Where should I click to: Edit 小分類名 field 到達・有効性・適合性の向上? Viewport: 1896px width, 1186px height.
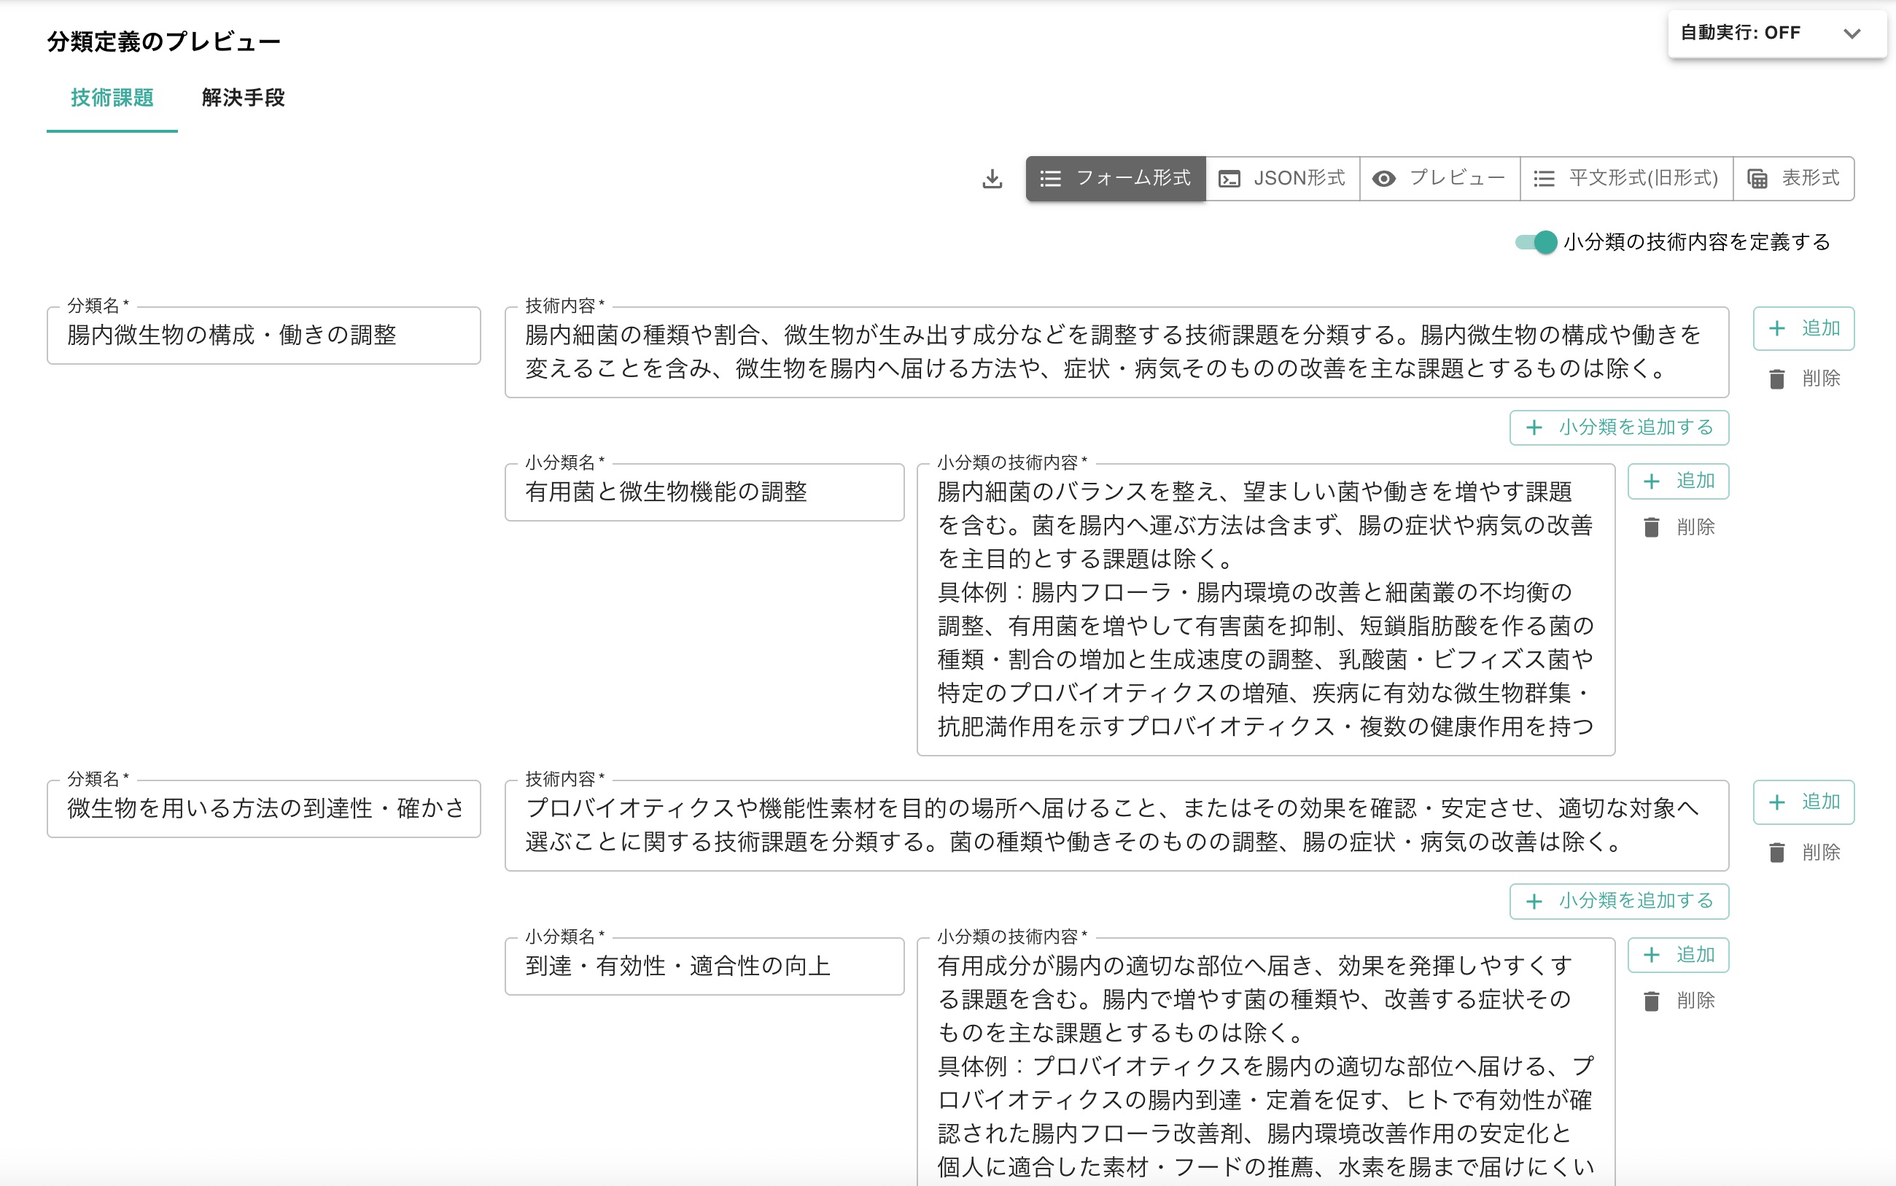[704, 966]
